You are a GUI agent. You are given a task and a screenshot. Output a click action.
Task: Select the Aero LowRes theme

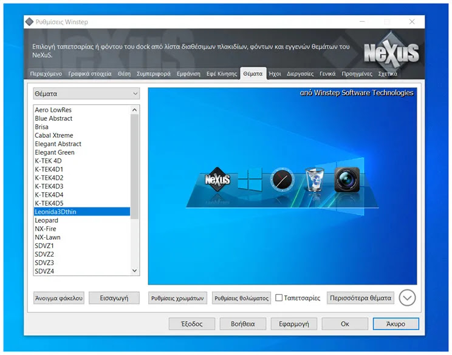click(82, 110)
